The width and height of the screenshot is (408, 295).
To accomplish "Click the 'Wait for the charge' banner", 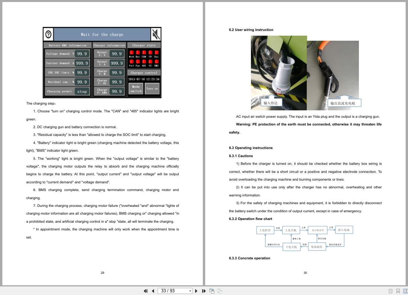I will (102, 34).
